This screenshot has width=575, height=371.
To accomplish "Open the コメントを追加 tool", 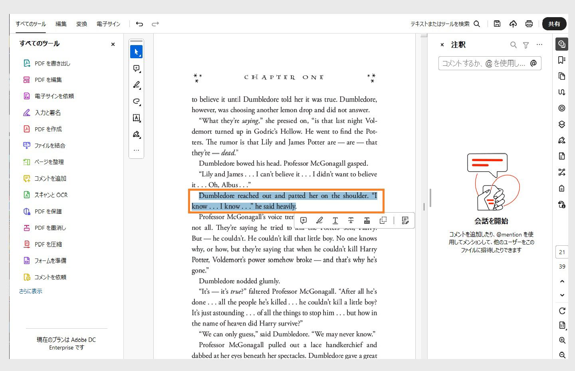I will 44,179.
